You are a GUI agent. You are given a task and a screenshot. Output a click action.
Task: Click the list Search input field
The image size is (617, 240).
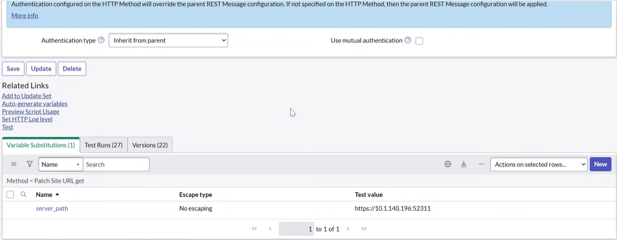coord(116,164)
